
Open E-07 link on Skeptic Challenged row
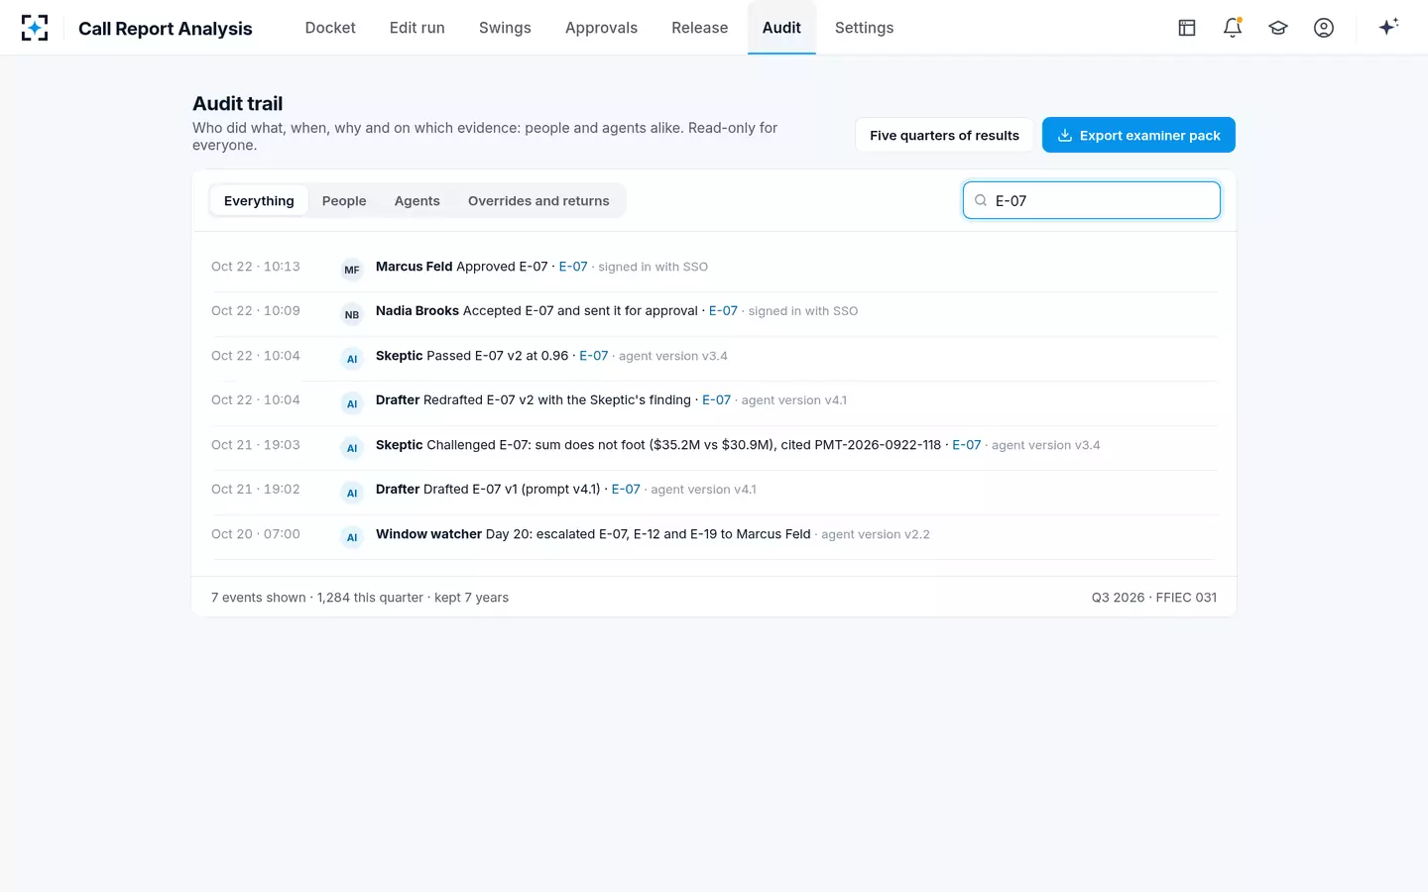tap(967, 445)
